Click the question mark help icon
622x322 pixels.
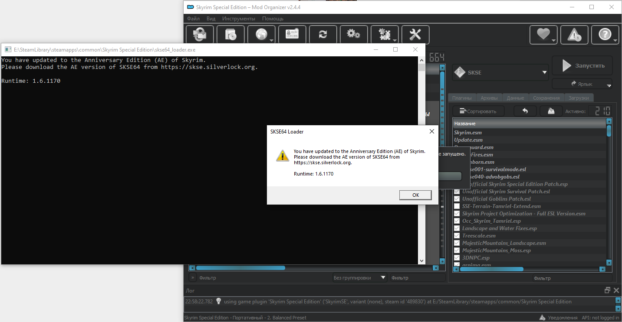[605, 35]
